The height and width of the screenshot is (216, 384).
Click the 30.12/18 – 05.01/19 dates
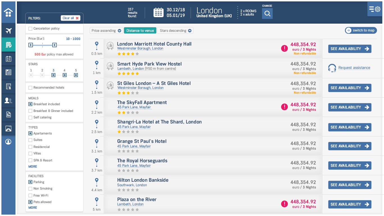point(176,12)
